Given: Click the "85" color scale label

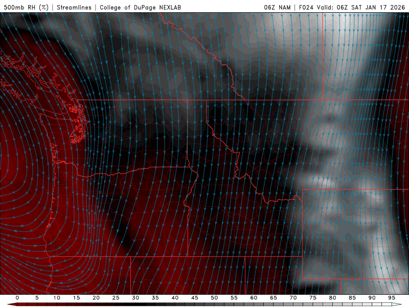Looking at the screenshot, I should [x=352, y=298].
